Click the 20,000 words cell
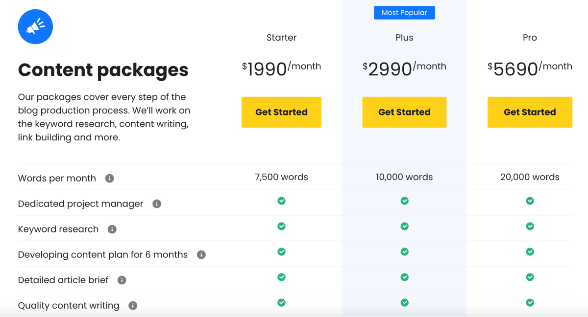The height and width of the screenshot is (317, 588). 530,177
